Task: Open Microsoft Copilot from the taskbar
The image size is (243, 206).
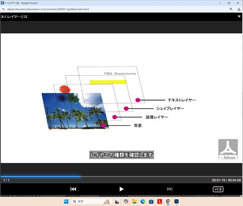Action: (126, 201)
